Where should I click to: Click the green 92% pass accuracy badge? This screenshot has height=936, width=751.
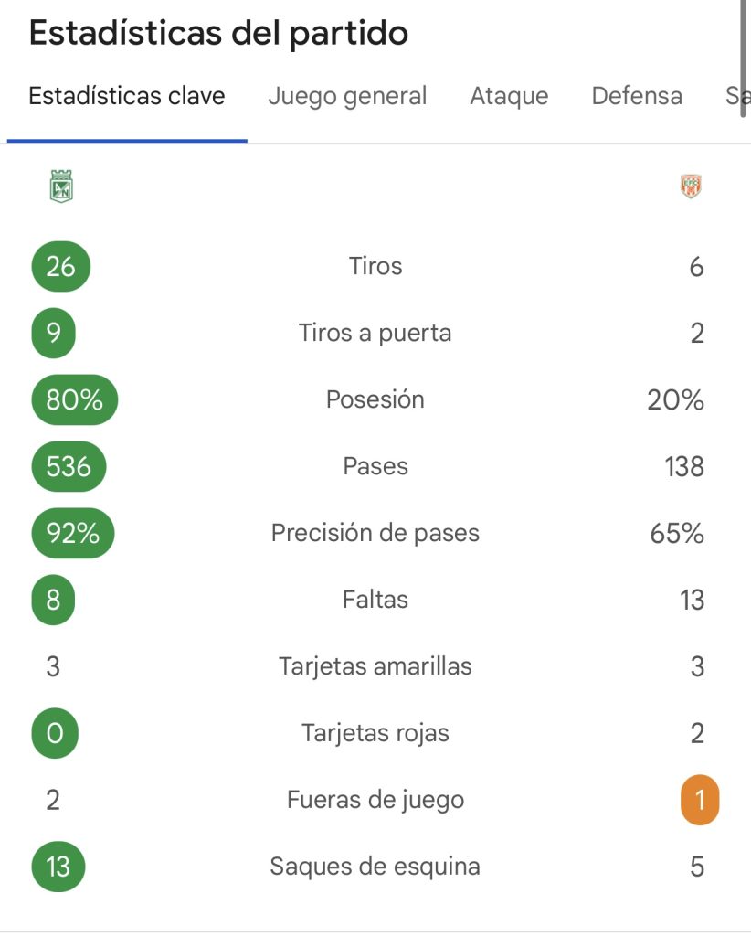point(73,533)
